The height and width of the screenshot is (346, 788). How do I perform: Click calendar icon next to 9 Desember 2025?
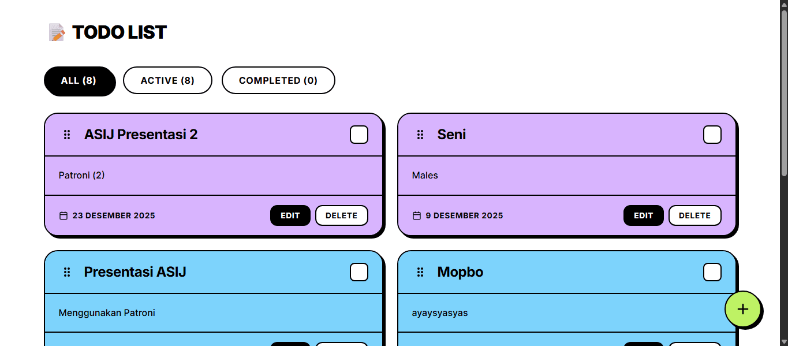click(417, 215)
